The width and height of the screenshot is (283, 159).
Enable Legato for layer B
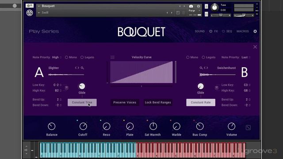tap(208, 57)
